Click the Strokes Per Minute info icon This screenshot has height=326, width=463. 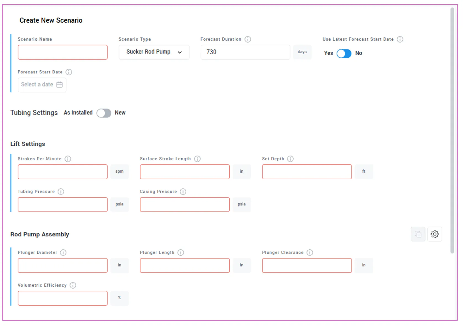[68, 159]
